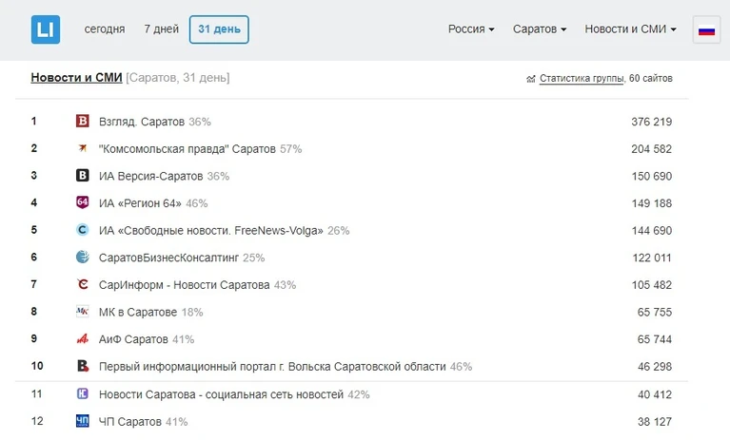
Task: Switch to the 7 дней period tab
Action: [x=161, y=29]
